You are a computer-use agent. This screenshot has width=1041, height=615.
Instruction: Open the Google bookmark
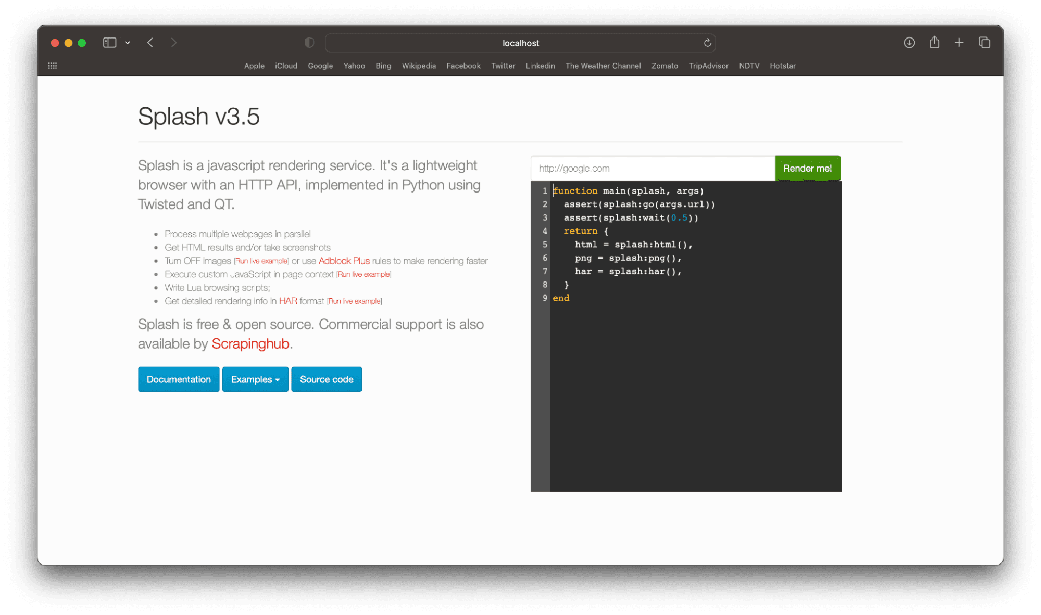click(320, 66)
